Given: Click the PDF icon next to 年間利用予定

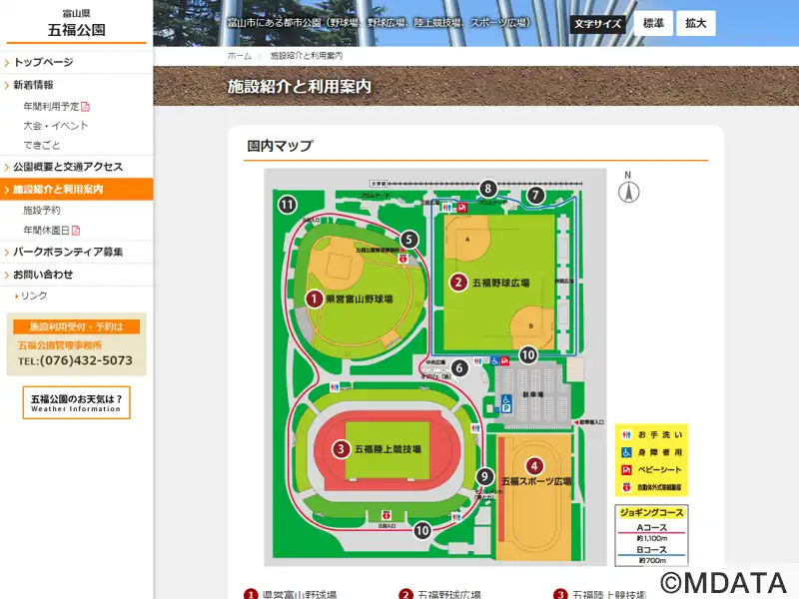Looking at the screenshot, I should click(x=85, y=107).
